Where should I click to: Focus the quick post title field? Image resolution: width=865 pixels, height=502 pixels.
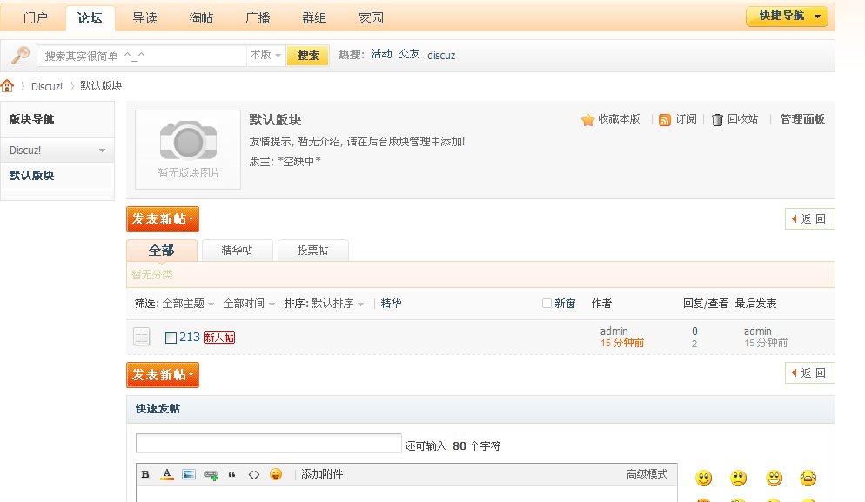coord(269,444)
